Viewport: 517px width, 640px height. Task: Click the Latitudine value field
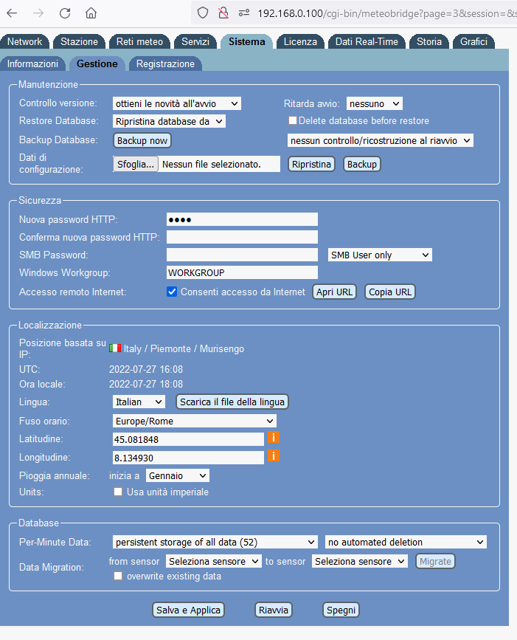coord(188,439)
